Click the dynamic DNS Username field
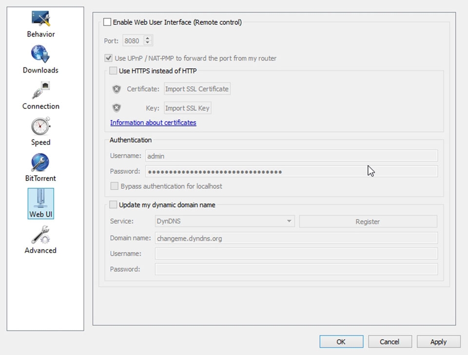Screen dimensions: 468x355 point(296,254)
